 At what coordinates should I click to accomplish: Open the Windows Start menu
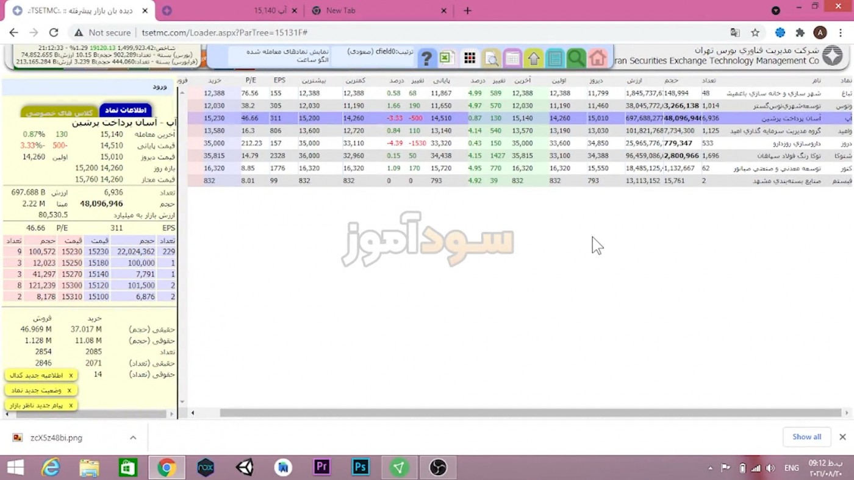click(15, 467)
